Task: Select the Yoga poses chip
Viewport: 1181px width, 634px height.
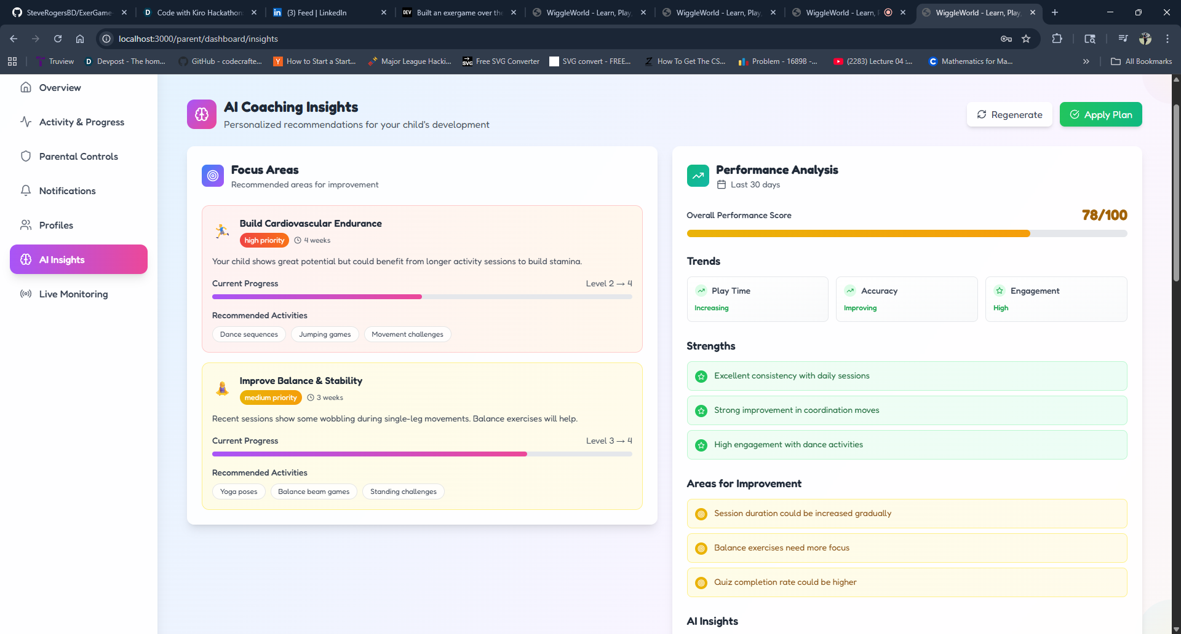Action: pos(239,491)
